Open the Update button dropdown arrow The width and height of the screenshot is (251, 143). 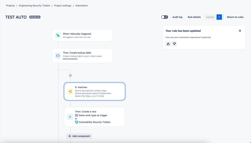click(219, 17)
